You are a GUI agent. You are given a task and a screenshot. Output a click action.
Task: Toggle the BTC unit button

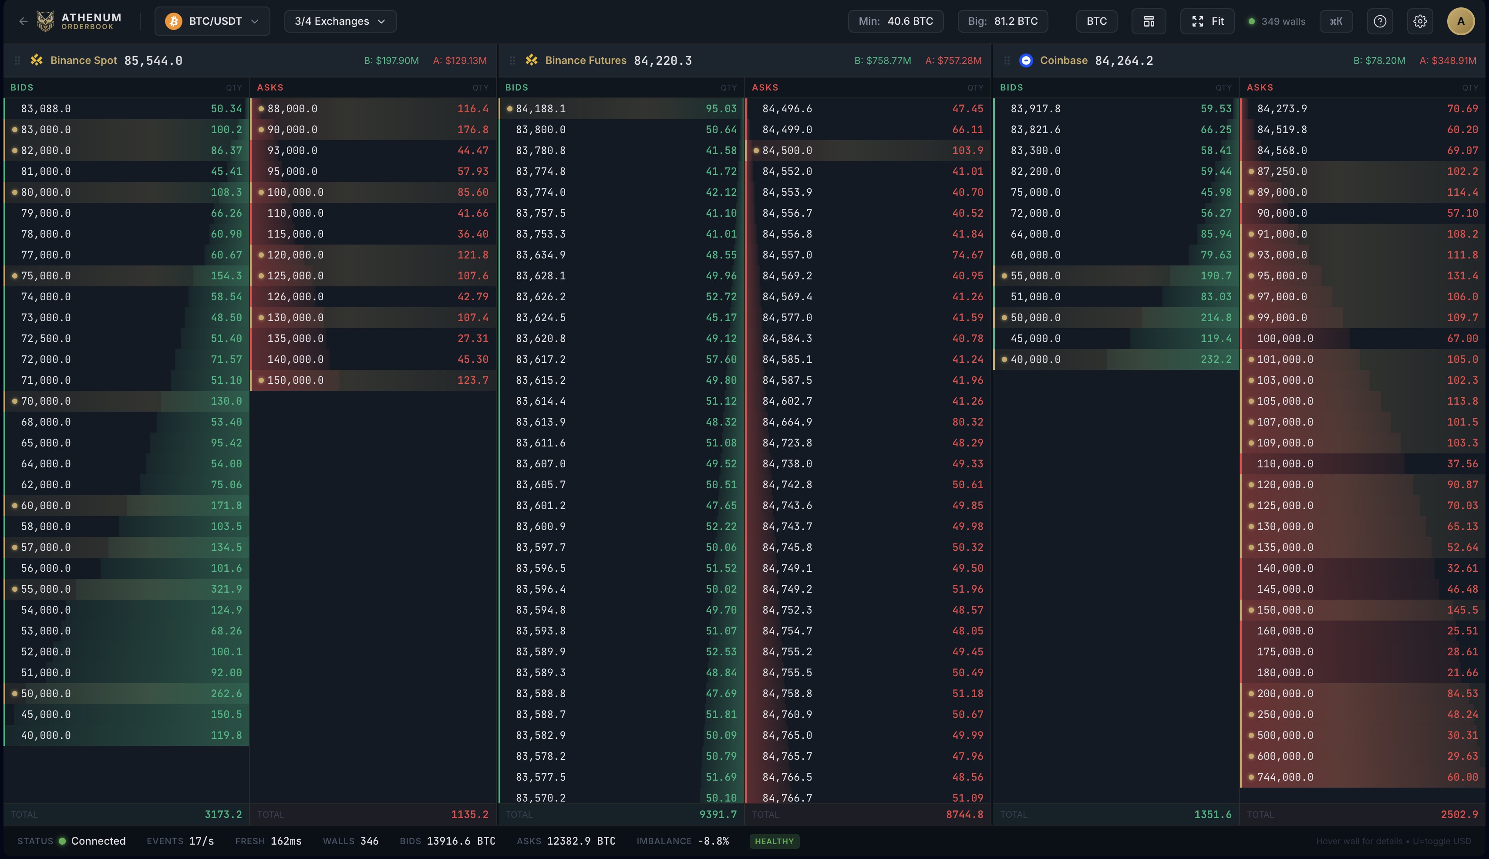click(1097, 21)
